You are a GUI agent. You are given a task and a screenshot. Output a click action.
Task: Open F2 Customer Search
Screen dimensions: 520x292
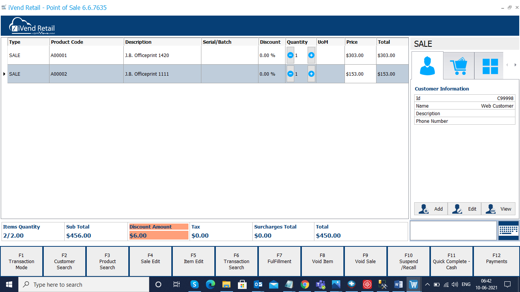(64, 261)
